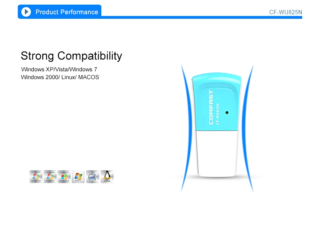Click the Windows Vista flag icon
Viewport: 320px width, 232px height.
(x=78, y=177)
